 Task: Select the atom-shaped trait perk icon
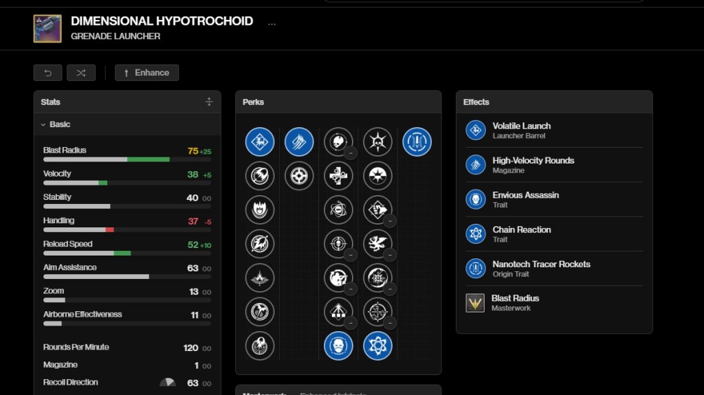pyautogui.click(x=338, y=210)
